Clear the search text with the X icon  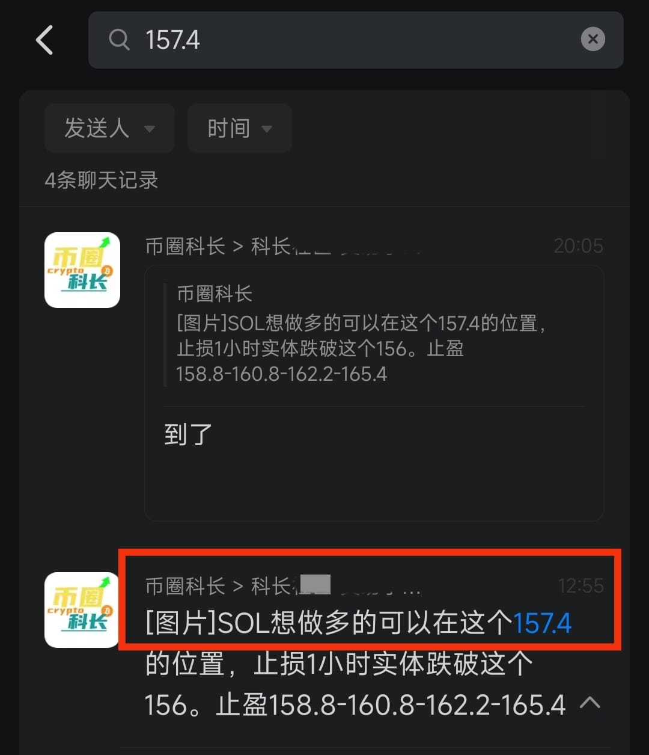coord(593,40)
